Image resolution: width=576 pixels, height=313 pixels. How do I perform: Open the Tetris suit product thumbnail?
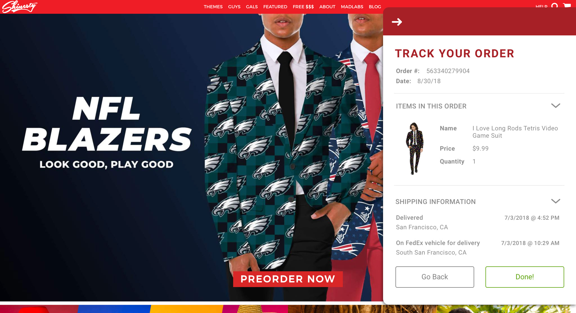415,148
